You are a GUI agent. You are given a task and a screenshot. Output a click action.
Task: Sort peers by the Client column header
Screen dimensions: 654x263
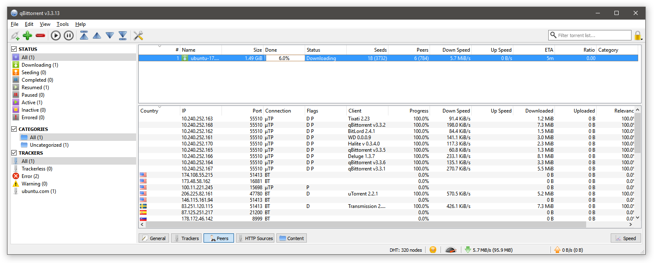coord(367,110)
